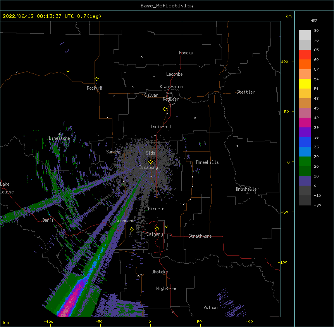This screenshot has height=327, width=334.
Task: Click the -100 tick on bottom km axis
Action: click(x=49, y=322)
